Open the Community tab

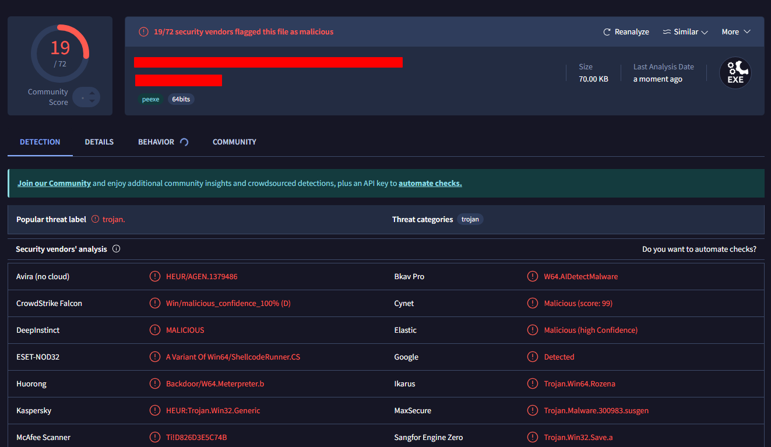point(234,142)
